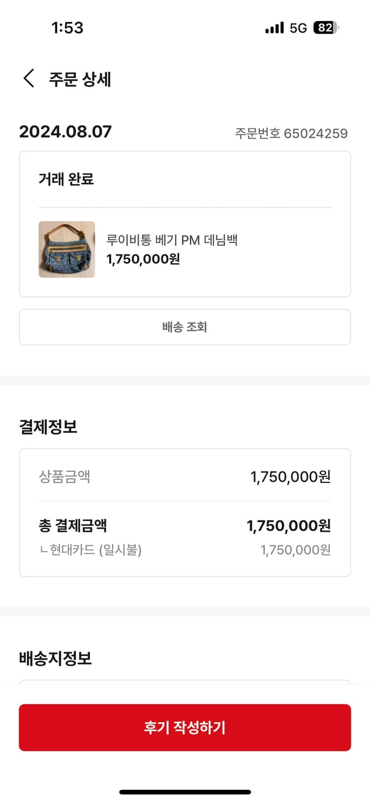Tap the home indicator bar
The image size is (370, 802).
point(185,792)
